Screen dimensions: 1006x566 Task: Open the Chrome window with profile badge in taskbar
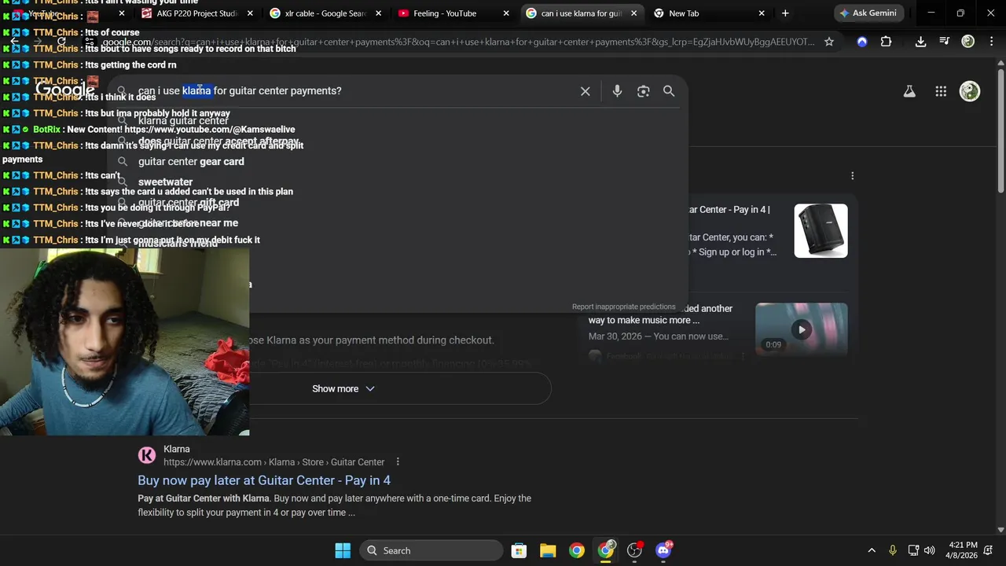click(605, 550)
